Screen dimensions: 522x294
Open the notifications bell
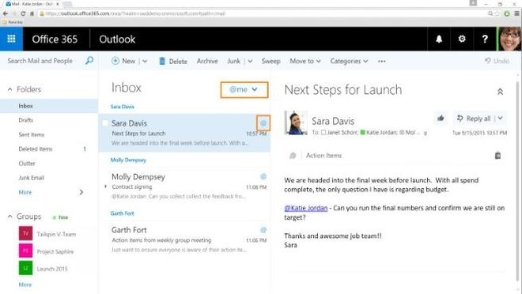pos(439,39)
